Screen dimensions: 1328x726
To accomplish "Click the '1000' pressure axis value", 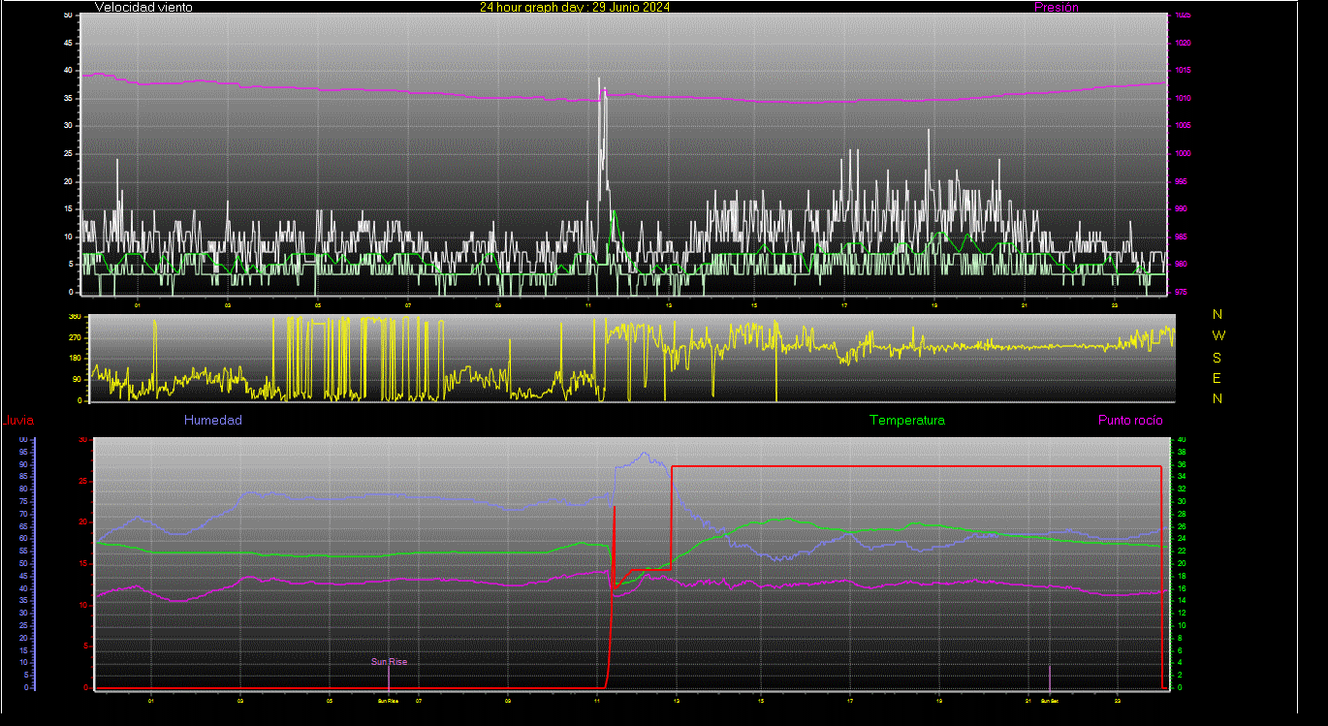I will coord(1182,154).
